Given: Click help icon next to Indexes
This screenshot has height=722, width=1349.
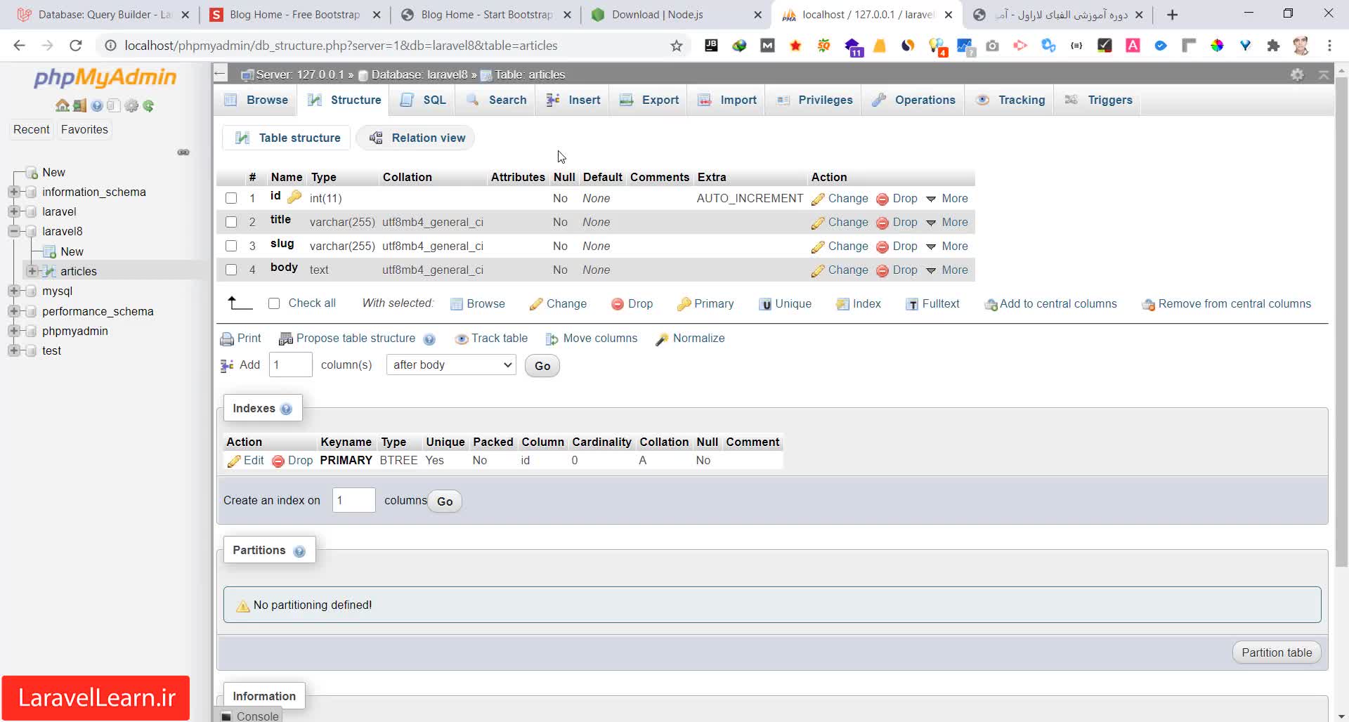Looking at the screenshot, I should (286, 409).
